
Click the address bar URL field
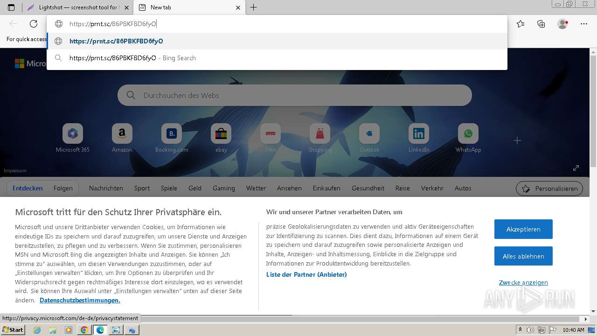pos(277,24)
